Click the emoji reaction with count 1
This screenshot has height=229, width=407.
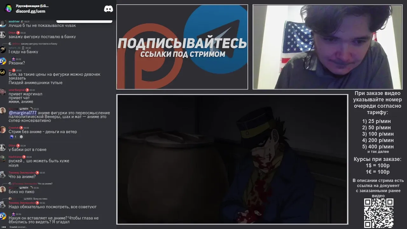tap(13, 137)
